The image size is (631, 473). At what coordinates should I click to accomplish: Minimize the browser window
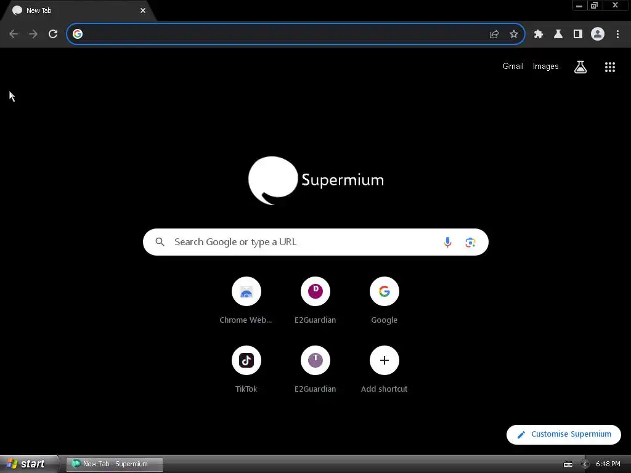(x=579, y=6)
